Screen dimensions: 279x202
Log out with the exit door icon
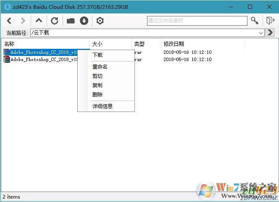[x=270, y=20]
